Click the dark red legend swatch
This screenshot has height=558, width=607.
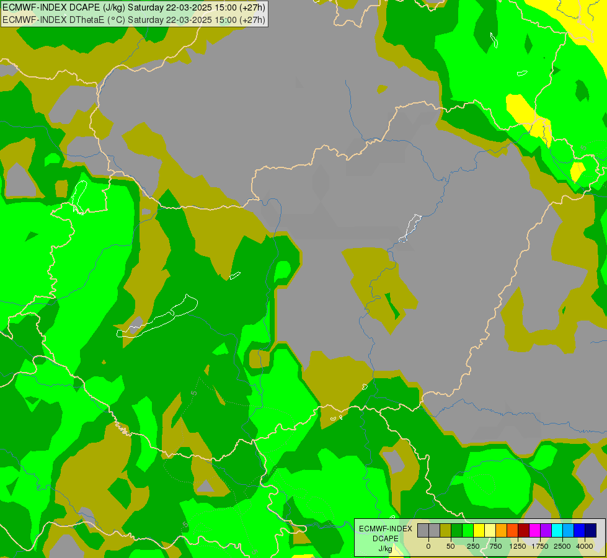point(524,530)
